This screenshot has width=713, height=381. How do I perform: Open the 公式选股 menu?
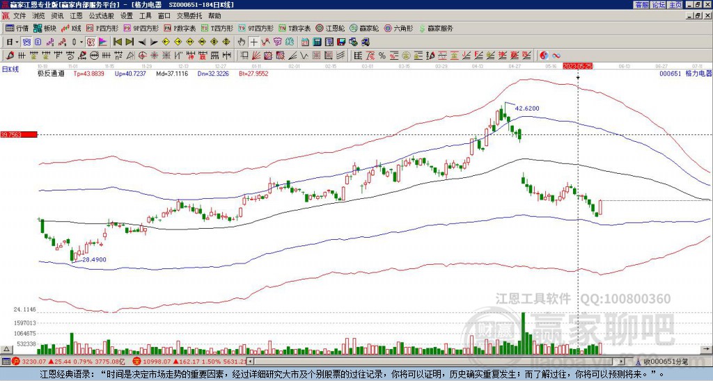(x=101, y=16)
